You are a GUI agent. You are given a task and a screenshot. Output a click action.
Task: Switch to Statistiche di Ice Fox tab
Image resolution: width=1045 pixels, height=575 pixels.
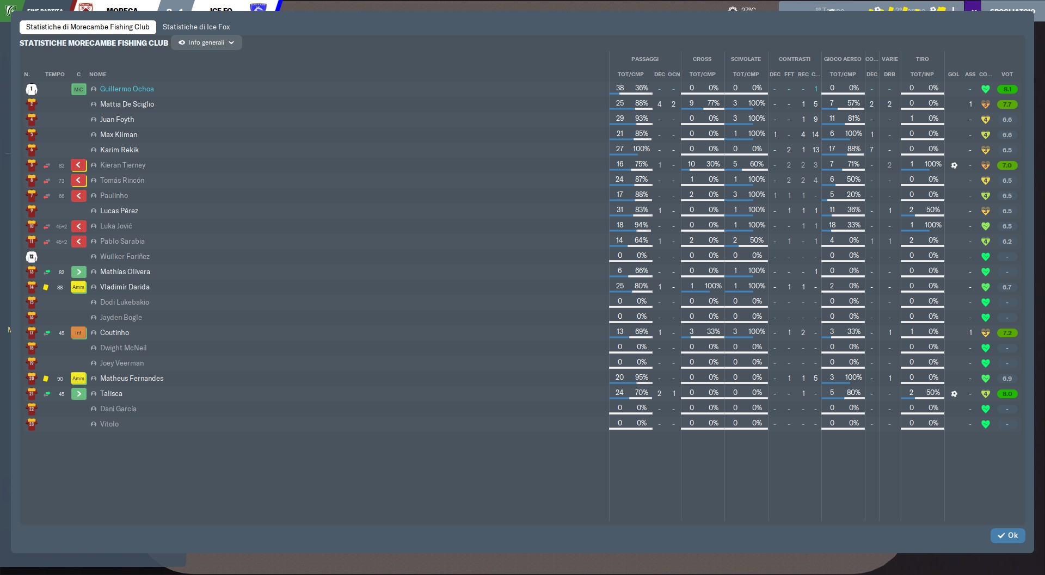(196, 27)
